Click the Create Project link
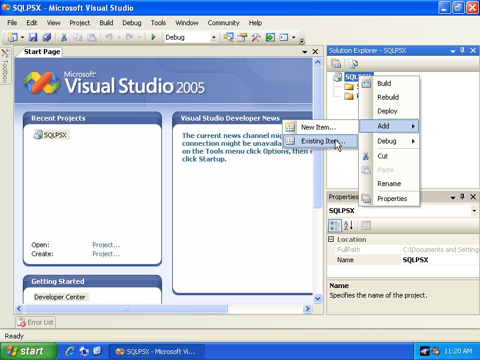This screenshot has height=360, width=480. (106, 254)
